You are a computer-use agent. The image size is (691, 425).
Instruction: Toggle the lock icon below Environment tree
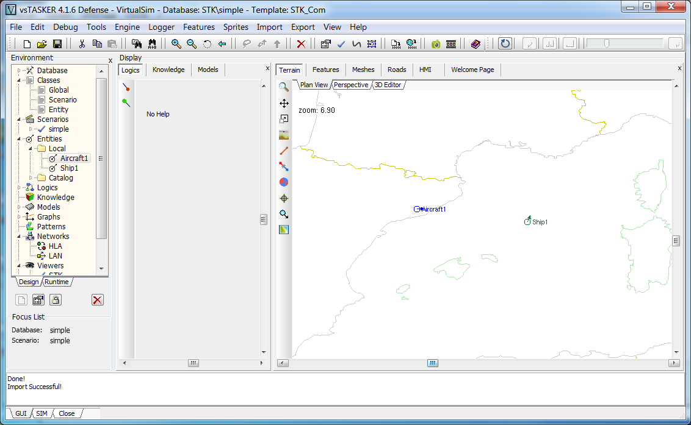(x=56, y=299)
